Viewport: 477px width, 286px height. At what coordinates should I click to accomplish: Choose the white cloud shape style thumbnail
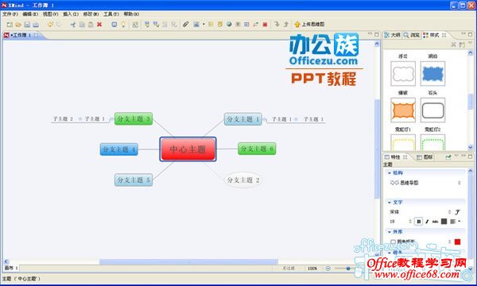click(403, 74)
